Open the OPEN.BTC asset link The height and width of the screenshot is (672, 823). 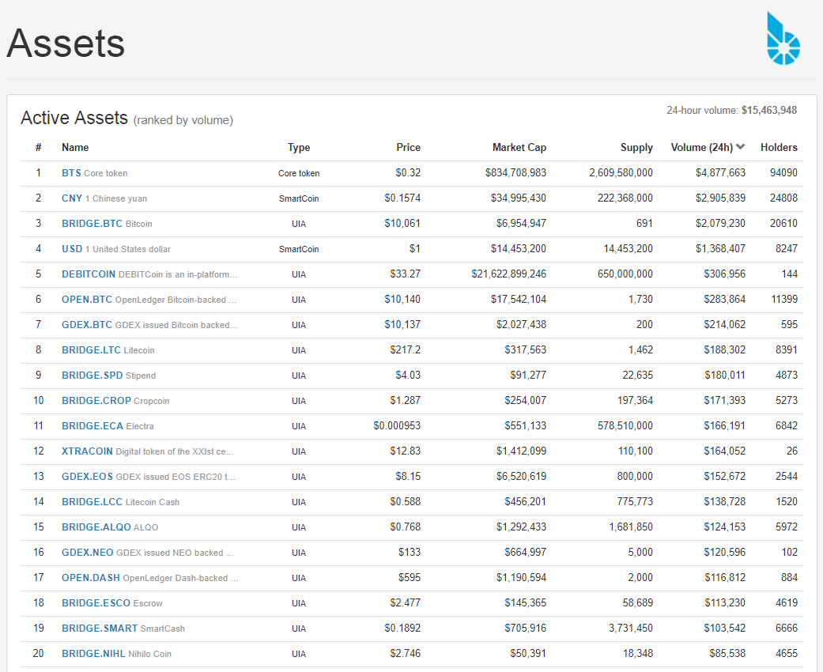pos(87,300)
